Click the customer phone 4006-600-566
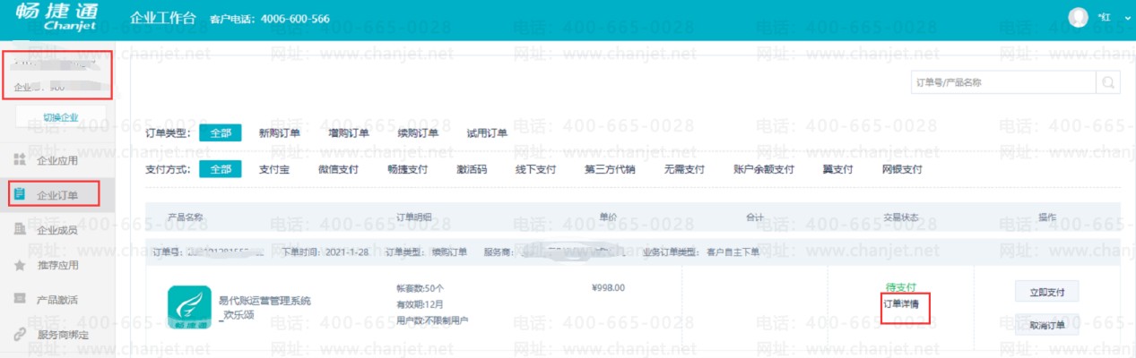The height and width of the screenshot is (358, 1136). [295, 19]
